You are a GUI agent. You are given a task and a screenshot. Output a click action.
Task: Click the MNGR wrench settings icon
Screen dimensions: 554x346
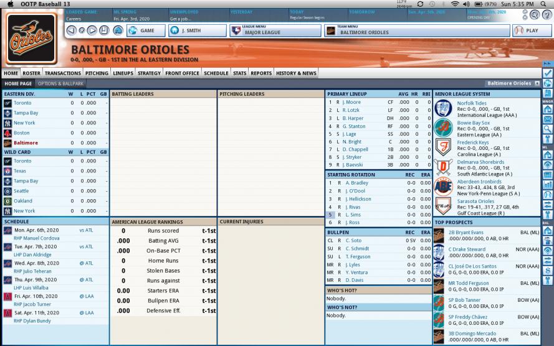coord(548,139)
